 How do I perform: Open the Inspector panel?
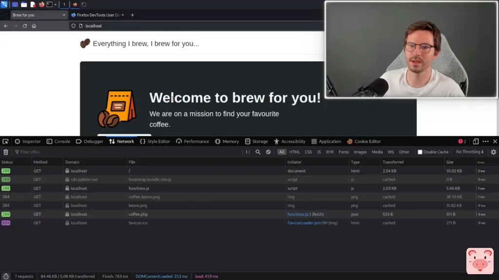(x=28, y=141)
